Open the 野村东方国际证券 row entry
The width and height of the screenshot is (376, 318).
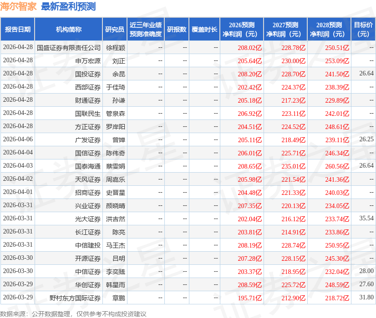75,298
